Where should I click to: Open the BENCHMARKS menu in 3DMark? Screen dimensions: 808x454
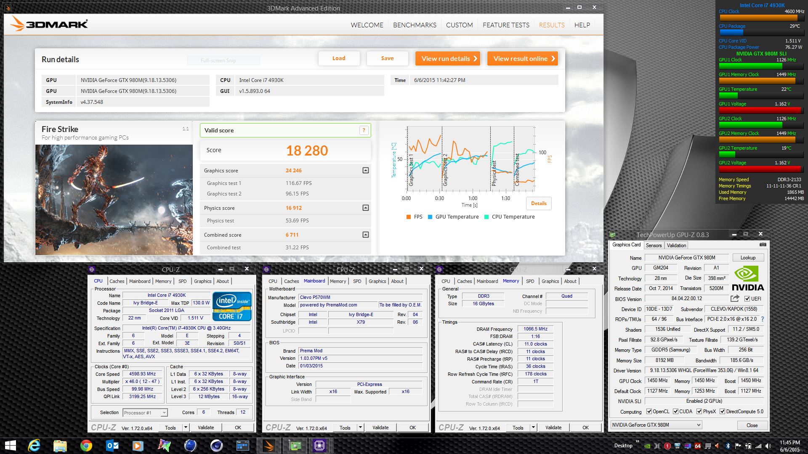[x=415, y=25]
